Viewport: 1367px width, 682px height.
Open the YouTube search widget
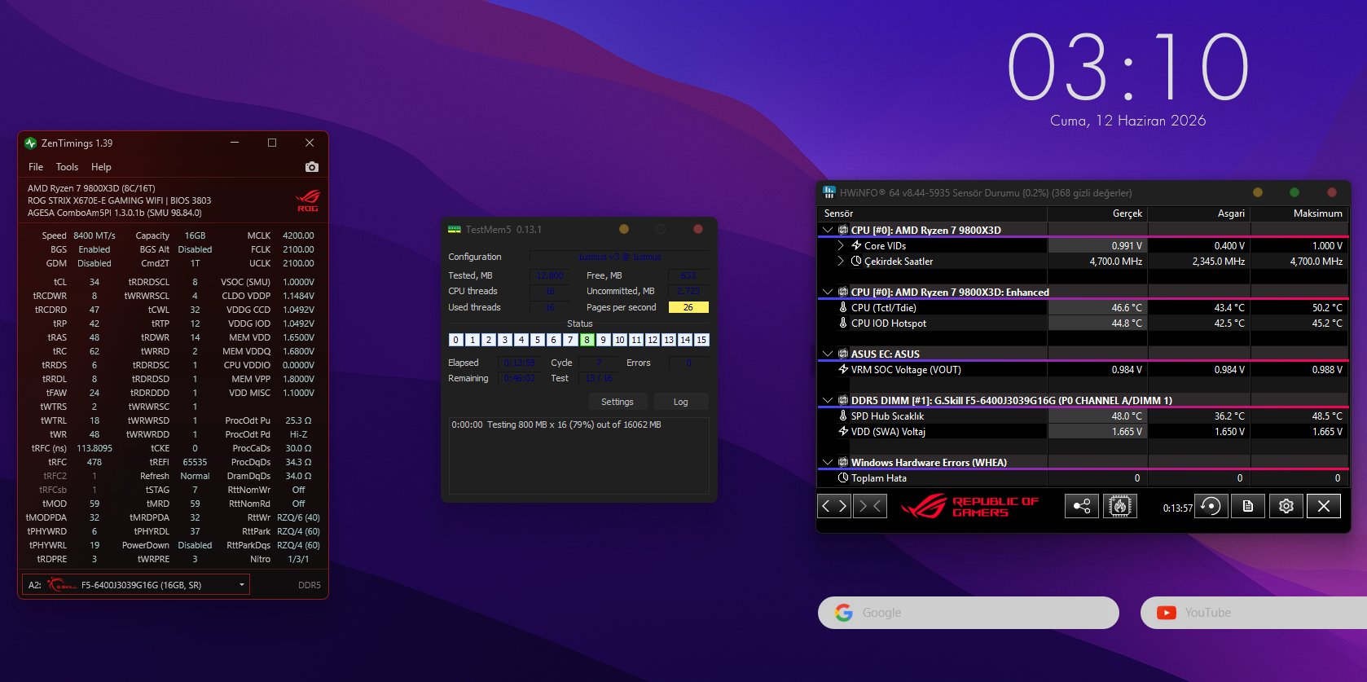click(1254, 613)
